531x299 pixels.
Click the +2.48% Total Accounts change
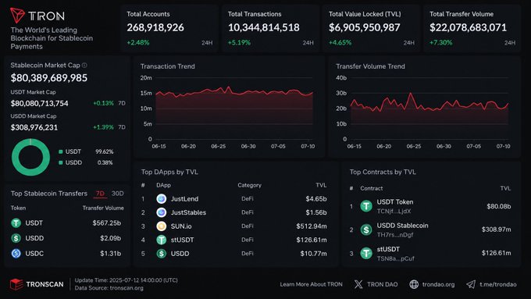(138, 43)
